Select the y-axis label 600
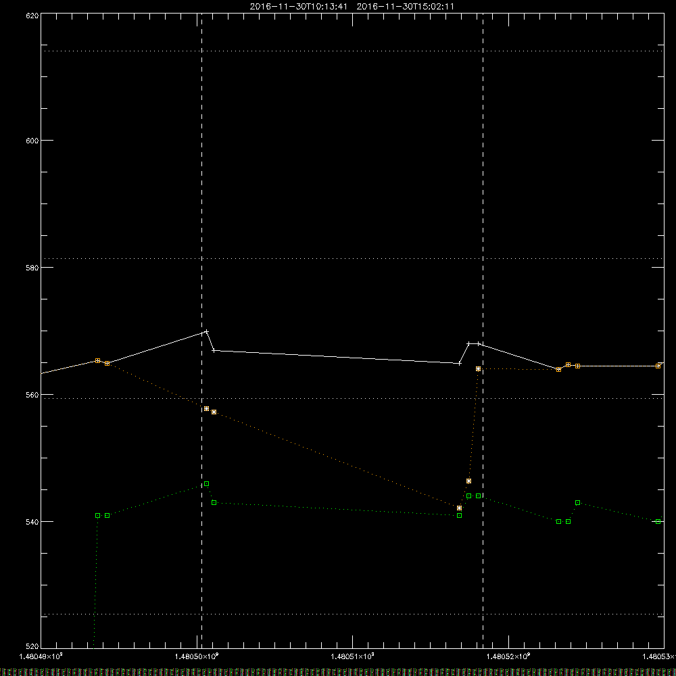 pyautogui.click(x=32, y=141)
